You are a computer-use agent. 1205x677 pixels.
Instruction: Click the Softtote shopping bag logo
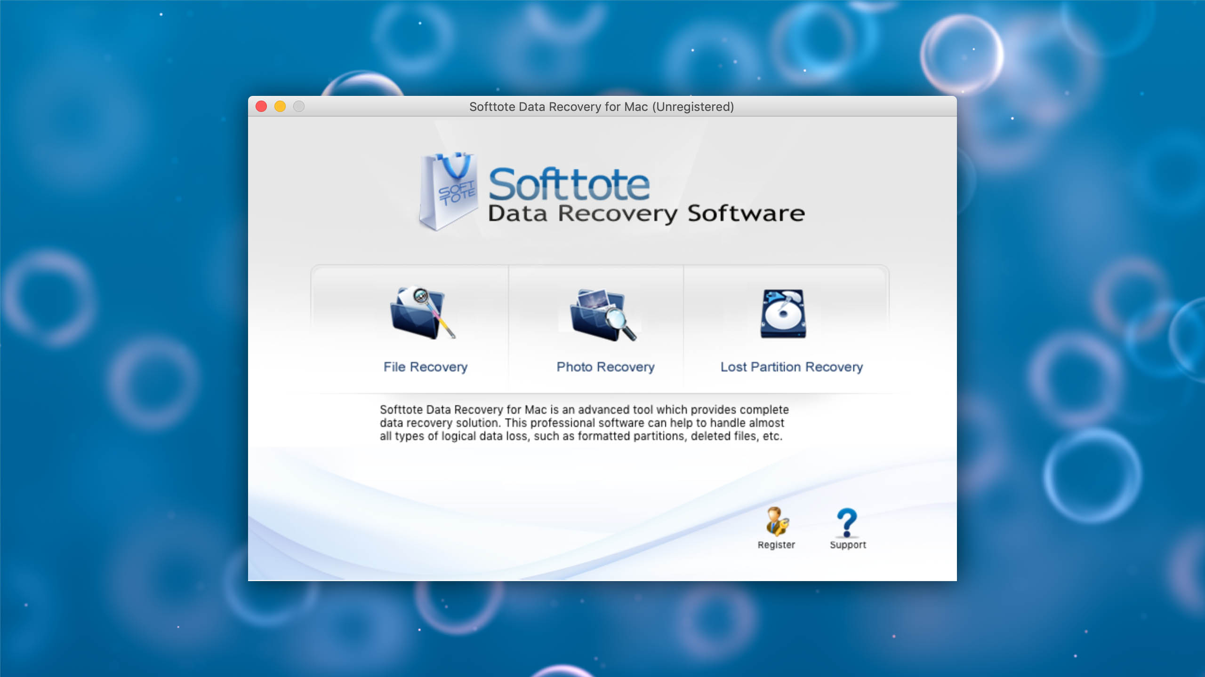pyautogui.click(x=449, y=191)
